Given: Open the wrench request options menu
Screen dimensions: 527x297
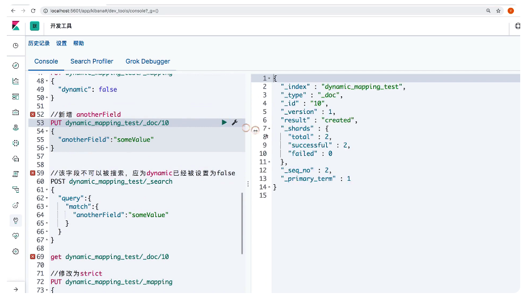Looking at the screenshot, I should pos(234,122).
